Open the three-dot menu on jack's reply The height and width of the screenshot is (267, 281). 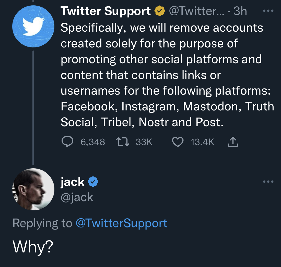[x=268, y=182]
